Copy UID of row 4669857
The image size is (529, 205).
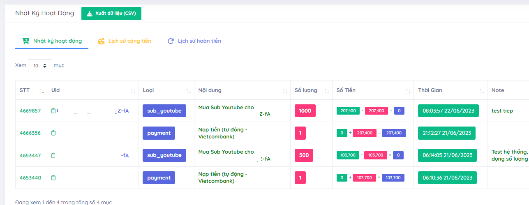tap(53, 111)
